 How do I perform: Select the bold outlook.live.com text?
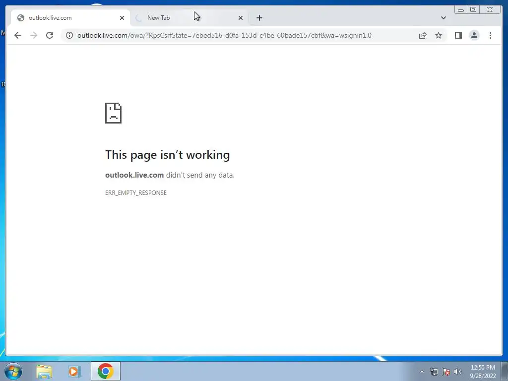pyautogui.click(x=134, y=175)
